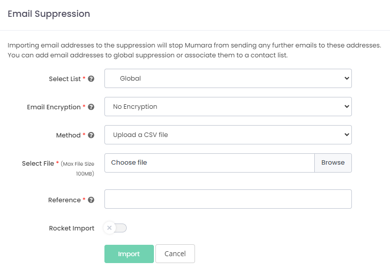The image size is (390, 270).
Task: Click the green Import button
Action: tap(129, 254)
